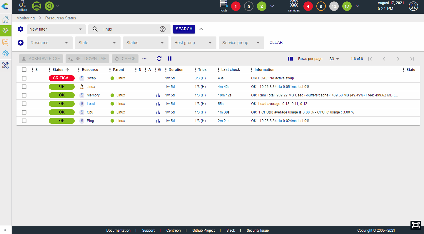The image size is (424, 234).
Task: Expand the left sidebar menu
Action: click(5, 230)
